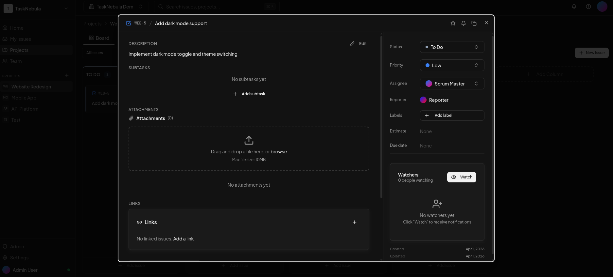
Task: Open Website Redesign project
Action: click(36, 87)
